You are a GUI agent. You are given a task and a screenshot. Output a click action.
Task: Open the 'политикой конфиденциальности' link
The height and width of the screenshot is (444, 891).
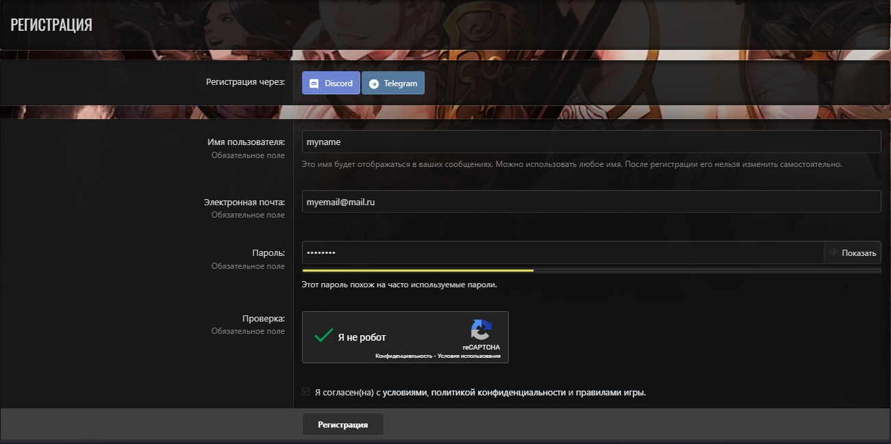(499, 393)
